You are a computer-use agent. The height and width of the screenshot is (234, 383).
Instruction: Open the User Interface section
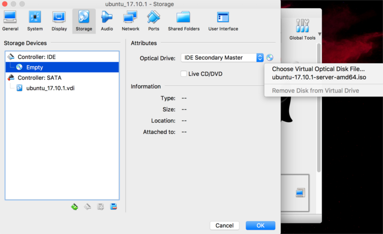click(223, 21)
